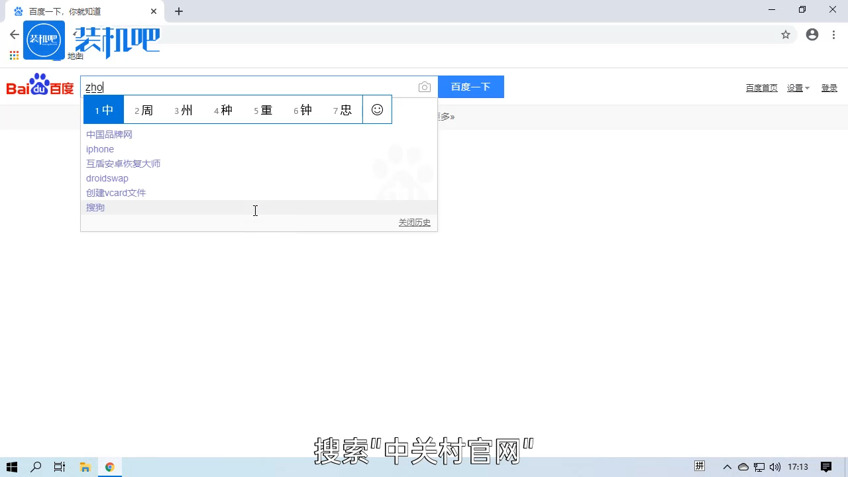Select candidate 周 in the IME bar
This screenshot has height=477, width=848.
pos(144,110)
